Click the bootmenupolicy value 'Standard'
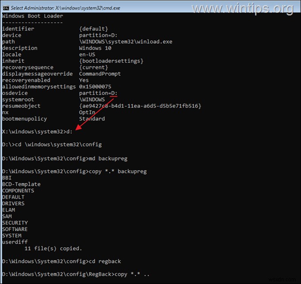301x284 pixels. click(92, 119)
